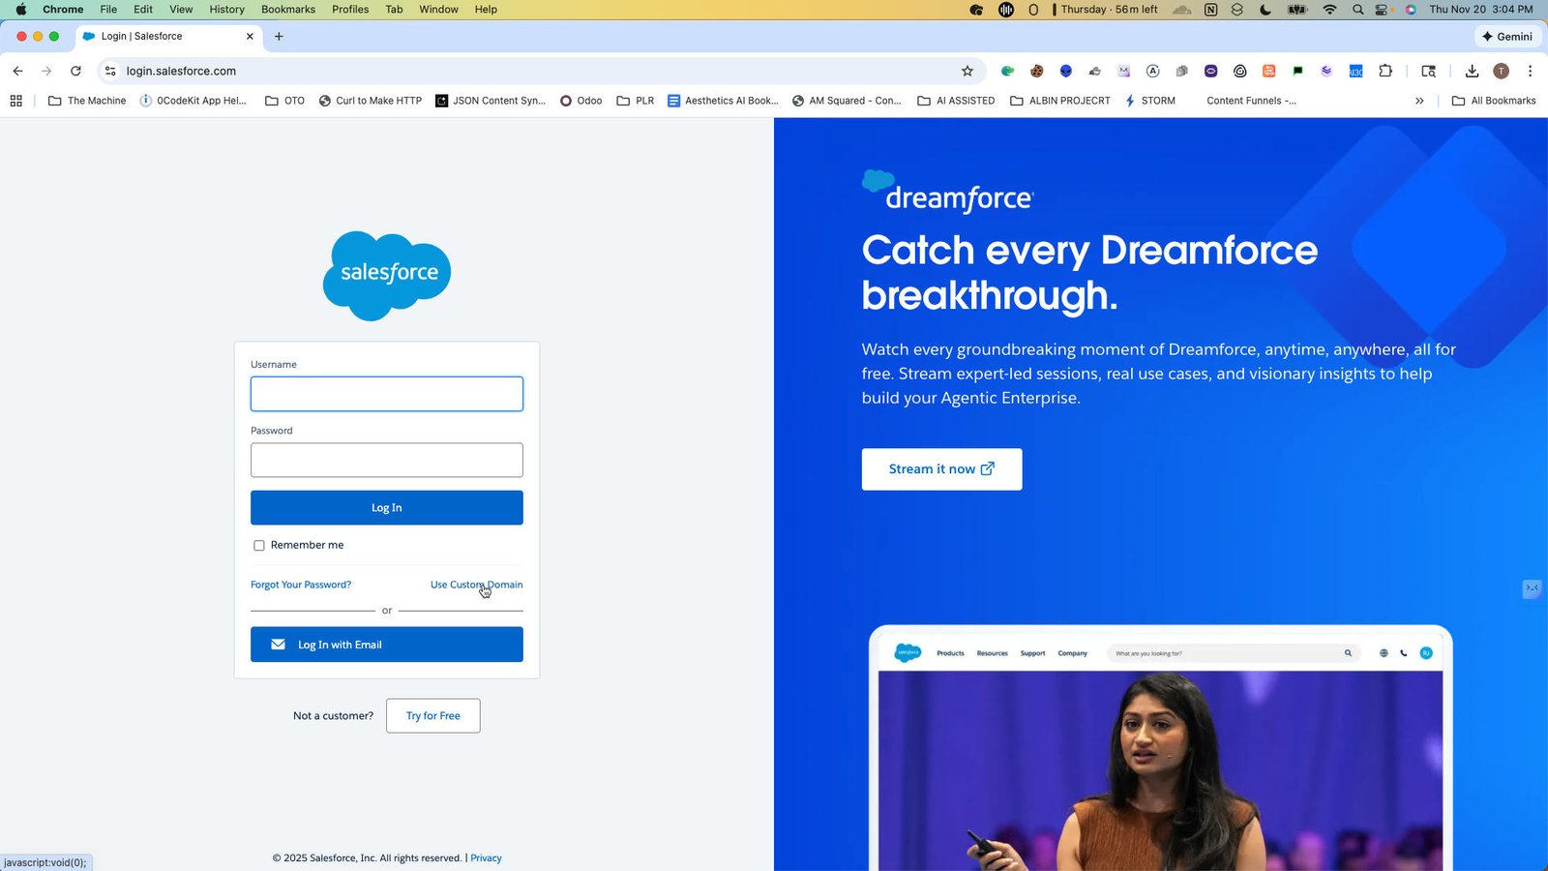The height and width of the screenshot is (871, 1548).
Task: Open the AI ASSISTED bookmark folder
Action: (x=956, y=101)
